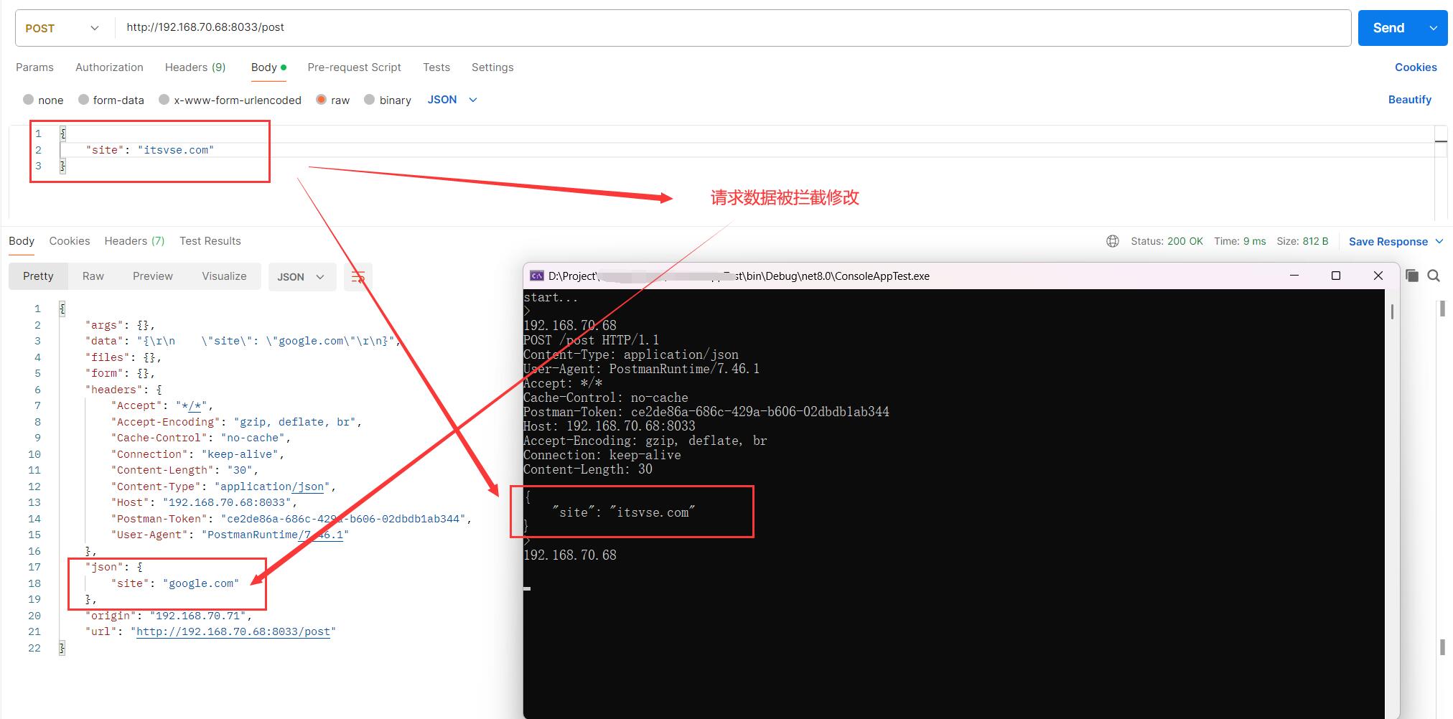The image size is (1453, 719).
Task: Expand the Save Response dropdown arrow
Action: coord(1439,241)
